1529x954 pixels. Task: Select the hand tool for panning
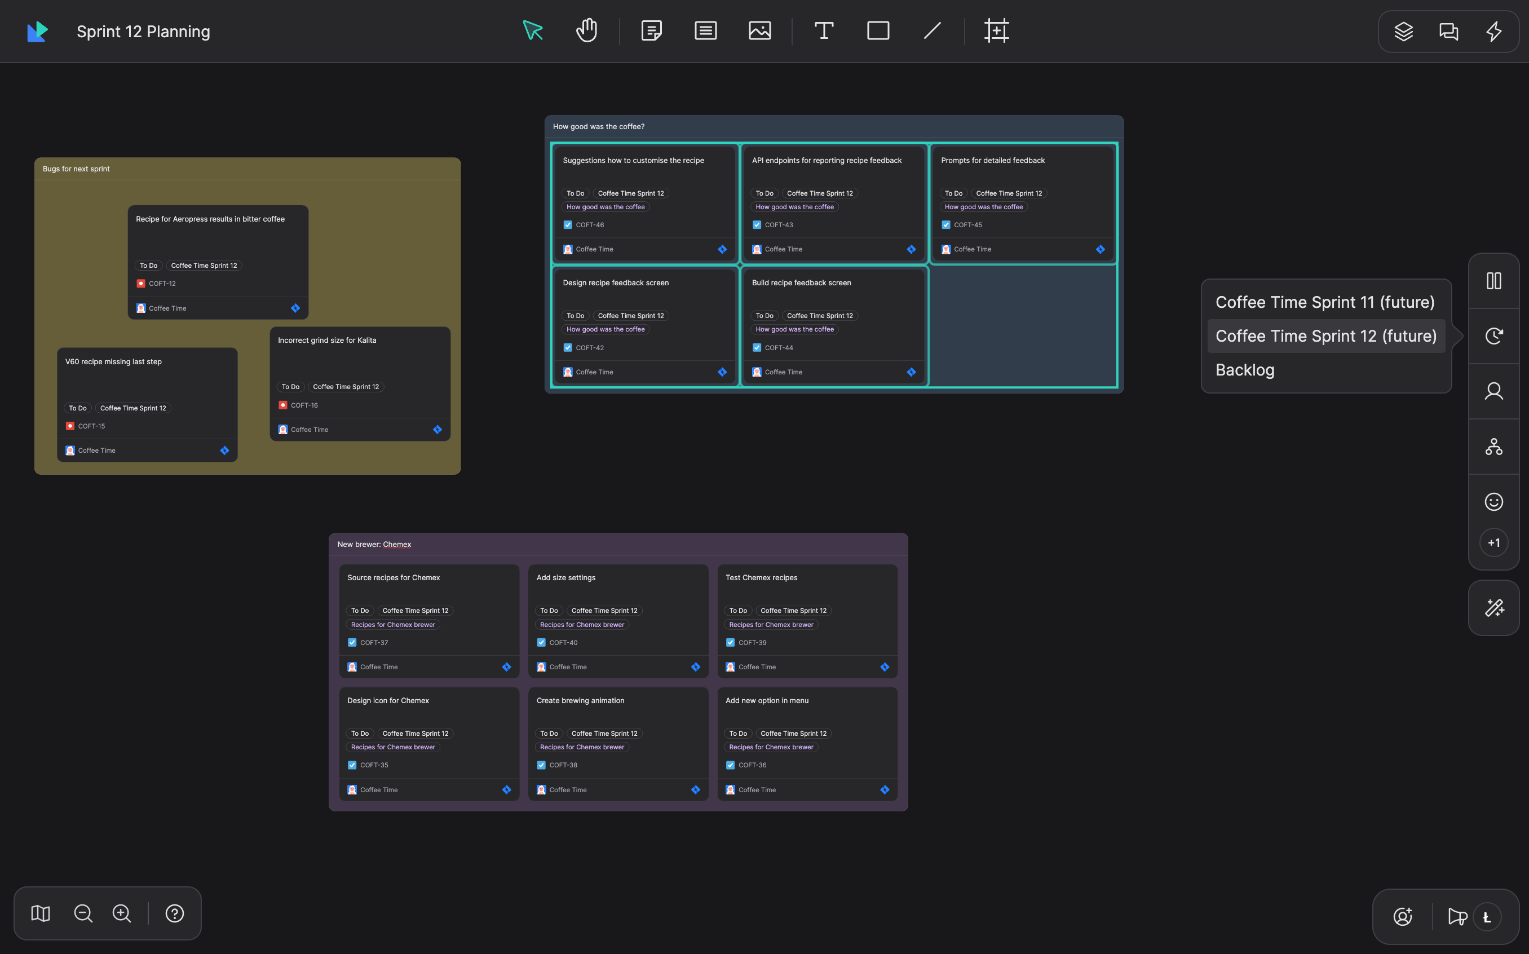tap(586, 30)
